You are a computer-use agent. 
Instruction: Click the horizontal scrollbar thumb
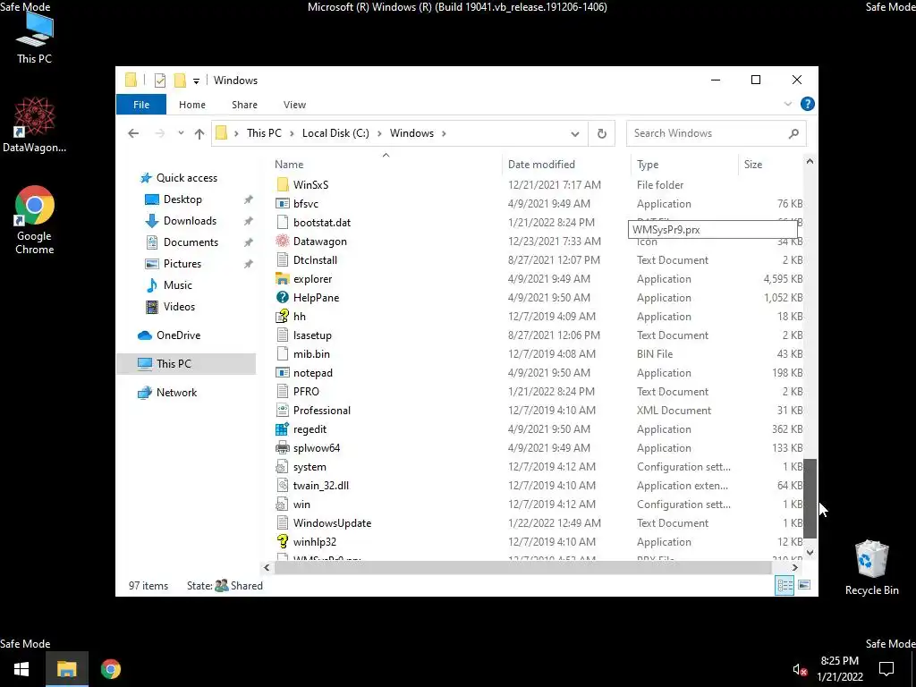[522, 567]
